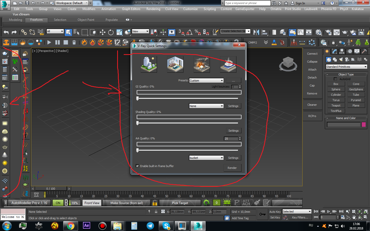The width and height of the screenshot is (370, 231).
Task: Open the Modifiers menu
Action: pyautogui.click(x=89, y=9)
